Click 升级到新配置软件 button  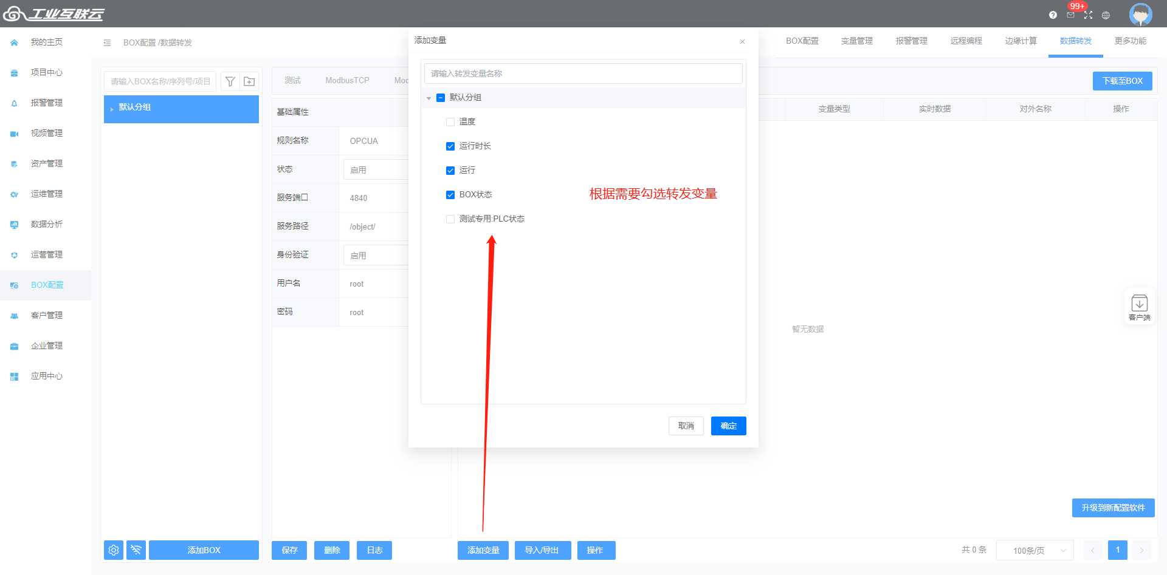1113,508
